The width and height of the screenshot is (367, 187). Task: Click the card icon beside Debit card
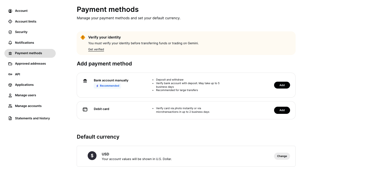coord(85,109)
